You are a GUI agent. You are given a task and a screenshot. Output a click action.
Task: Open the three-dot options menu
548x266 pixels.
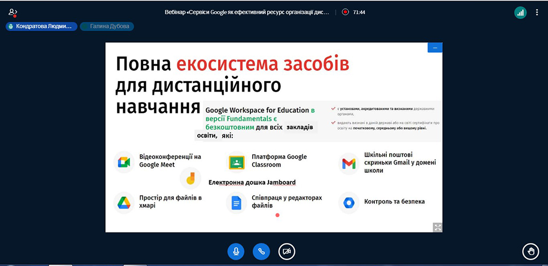[x=537, y=13]
